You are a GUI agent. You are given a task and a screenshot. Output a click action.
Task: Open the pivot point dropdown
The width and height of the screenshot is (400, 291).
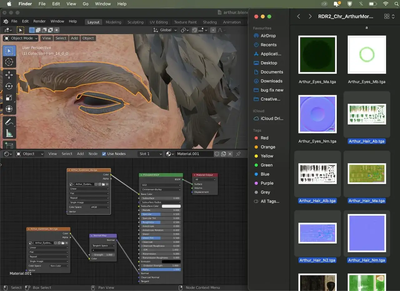[184, 30]
